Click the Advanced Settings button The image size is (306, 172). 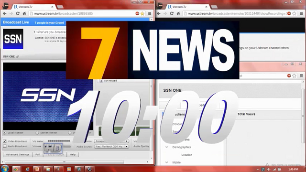pyautogui.click(x=18, y=155)
